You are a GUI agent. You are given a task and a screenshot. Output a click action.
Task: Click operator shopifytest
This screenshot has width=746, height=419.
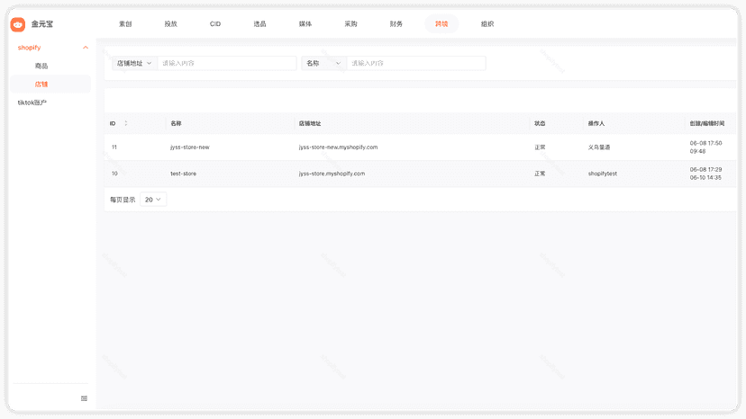click(x=603, y=174)
